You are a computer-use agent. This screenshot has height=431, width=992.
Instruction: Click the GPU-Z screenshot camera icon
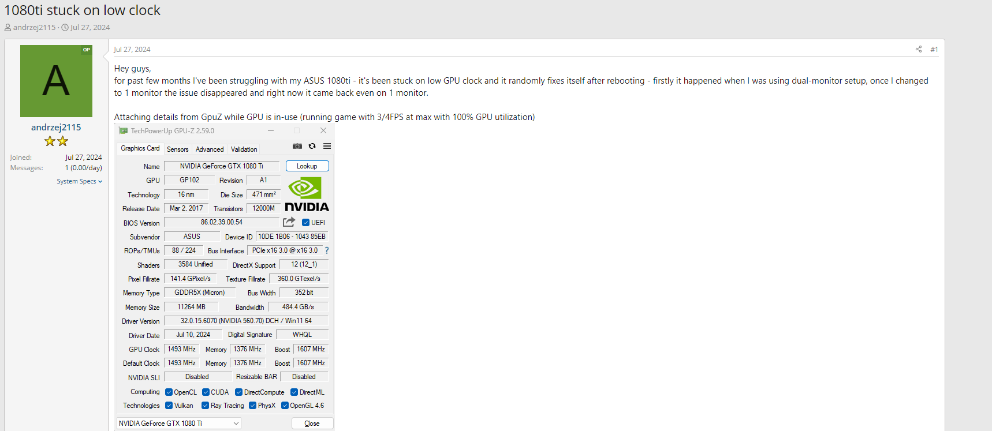click(297, 146)
